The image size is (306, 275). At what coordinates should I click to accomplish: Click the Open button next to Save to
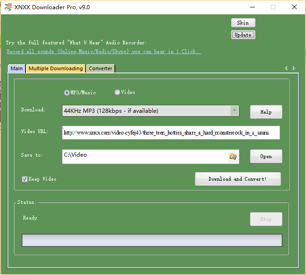[266, 156]
